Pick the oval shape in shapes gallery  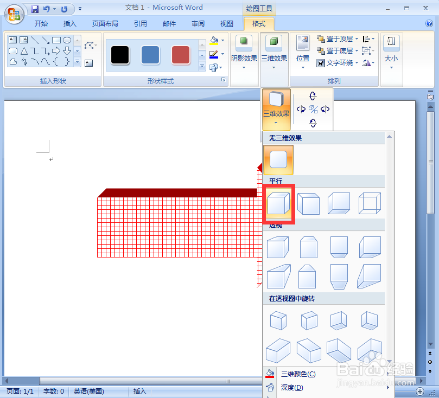67,40
